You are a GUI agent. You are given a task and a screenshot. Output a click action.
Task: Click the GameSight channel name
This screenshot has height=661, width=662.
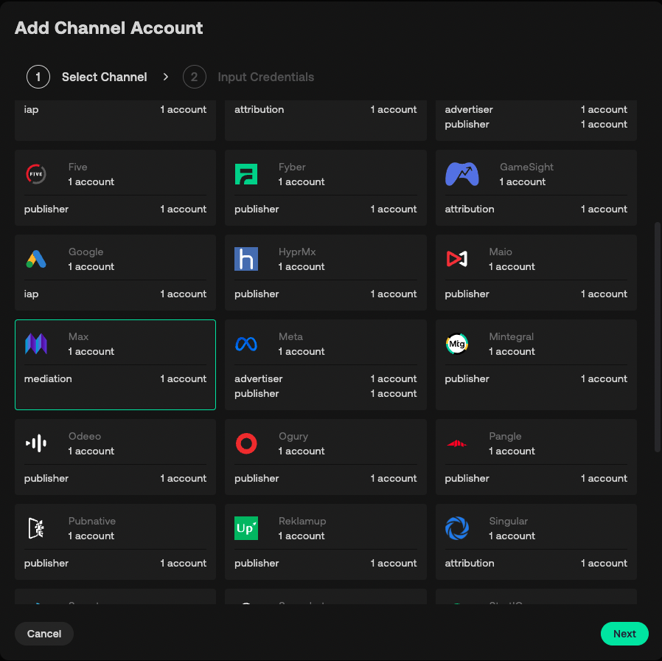[526, 167]
